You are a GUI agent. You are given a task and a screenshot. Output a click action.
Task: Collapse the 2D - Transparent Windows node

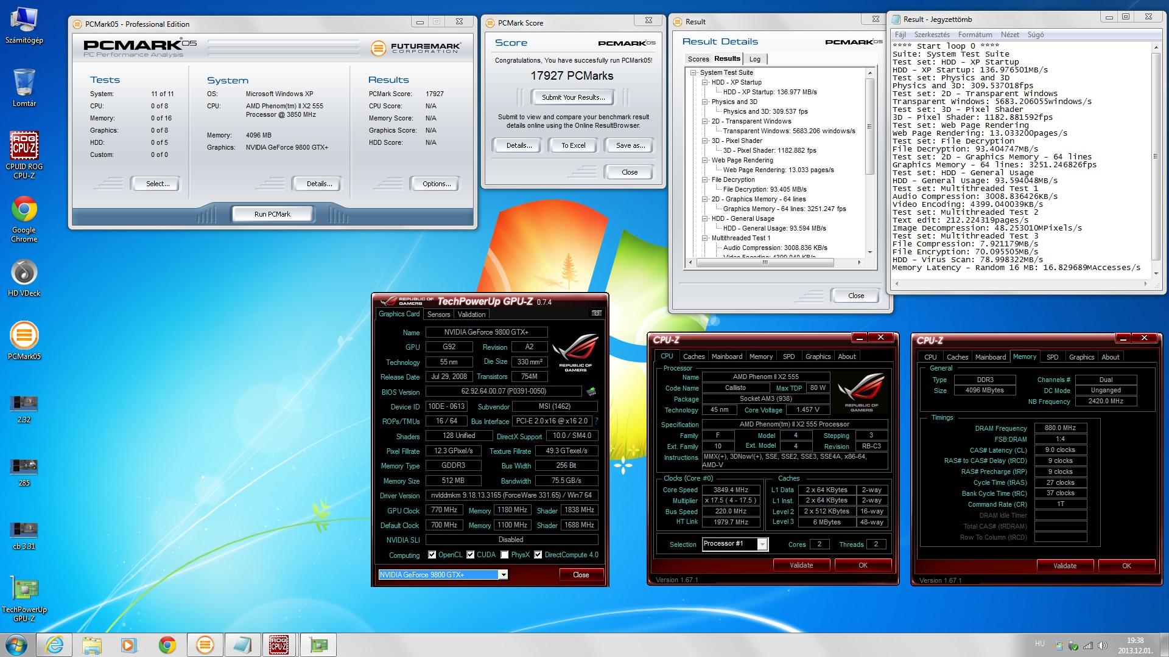point(704,121)
